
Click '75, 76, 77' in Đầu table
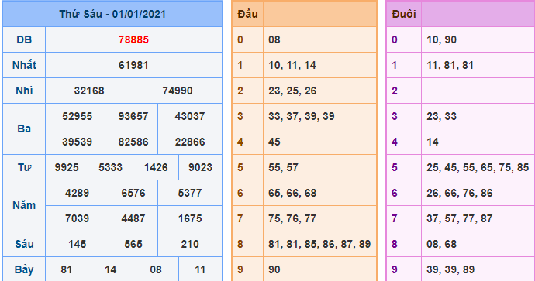(292, 218)
